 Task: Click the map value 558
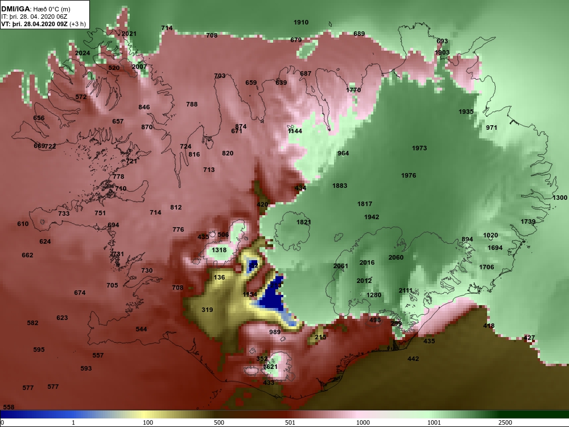tap(9, 408)
